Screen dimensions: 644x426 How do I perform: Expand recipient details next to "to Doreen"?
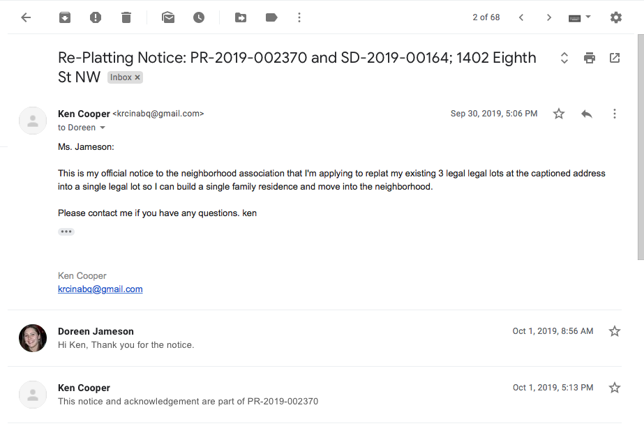pyautogui.click(x=103, y=128)
